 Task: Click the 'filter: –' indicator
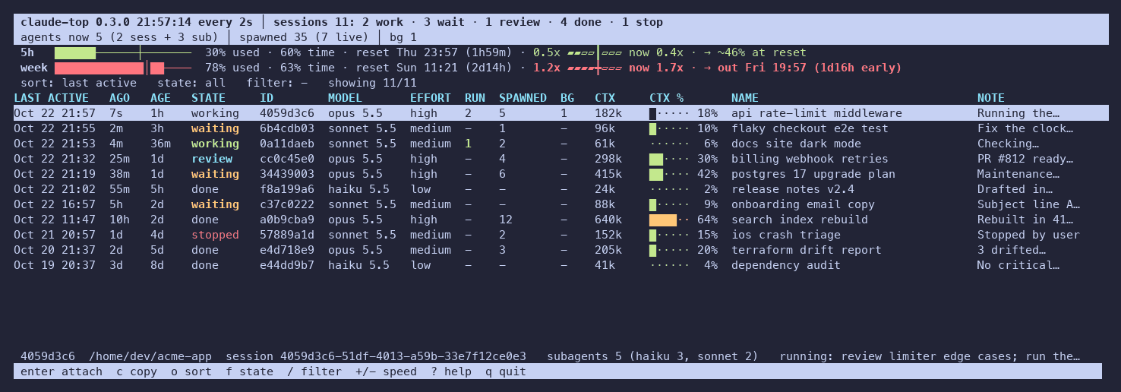tap(276, 83)
